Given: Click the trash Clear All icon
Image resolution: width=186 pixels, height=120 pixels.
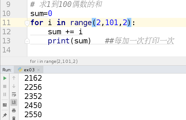Looking at the screenshot, I should point(14,118).
